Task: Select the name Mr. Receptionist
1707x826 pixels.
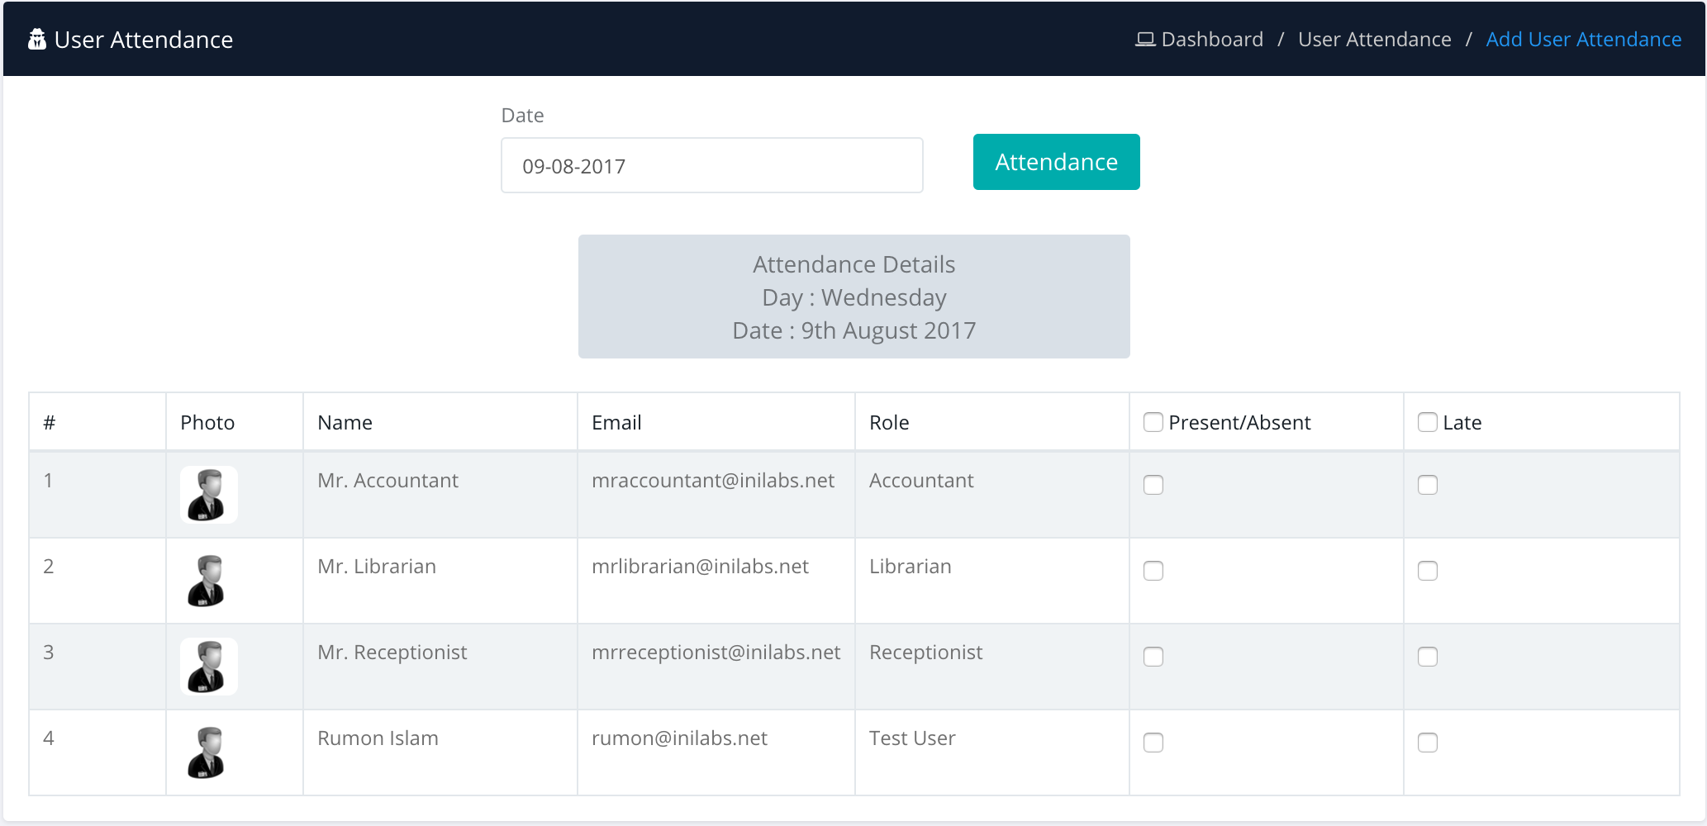Action: 392,652
